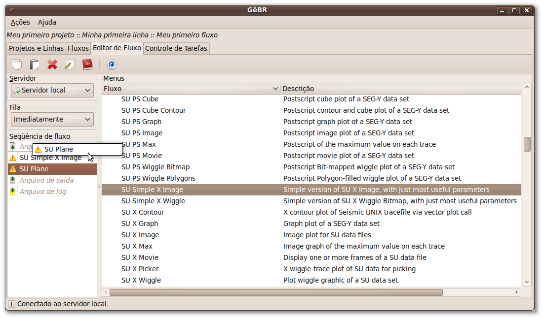Select SU X Image row

coord(311,235)
